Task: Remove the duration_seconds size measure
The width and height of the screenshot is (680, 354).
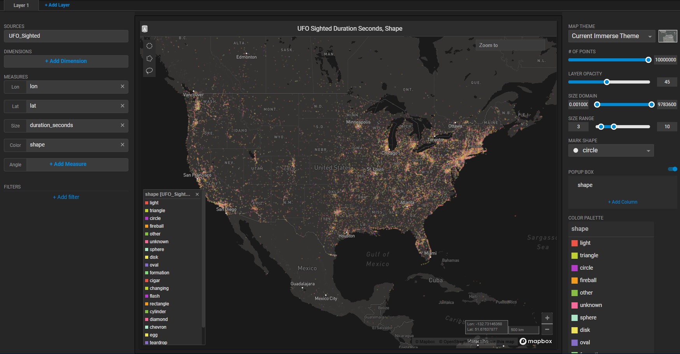Action: coord(123,125)
